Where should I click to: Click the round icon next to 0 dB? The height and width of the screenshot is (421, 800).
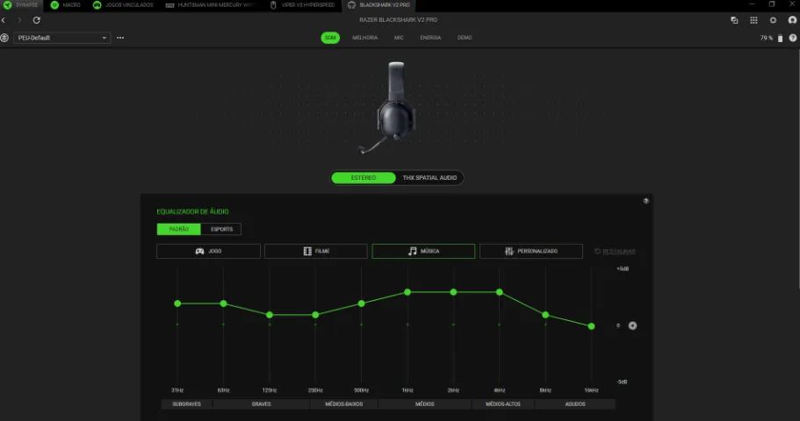[x=632, y=325]
